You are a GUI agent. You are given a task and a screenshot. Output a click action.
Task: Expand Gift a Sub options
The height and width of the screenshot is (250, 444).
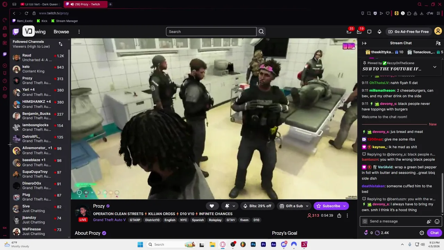tap(307, 206)
